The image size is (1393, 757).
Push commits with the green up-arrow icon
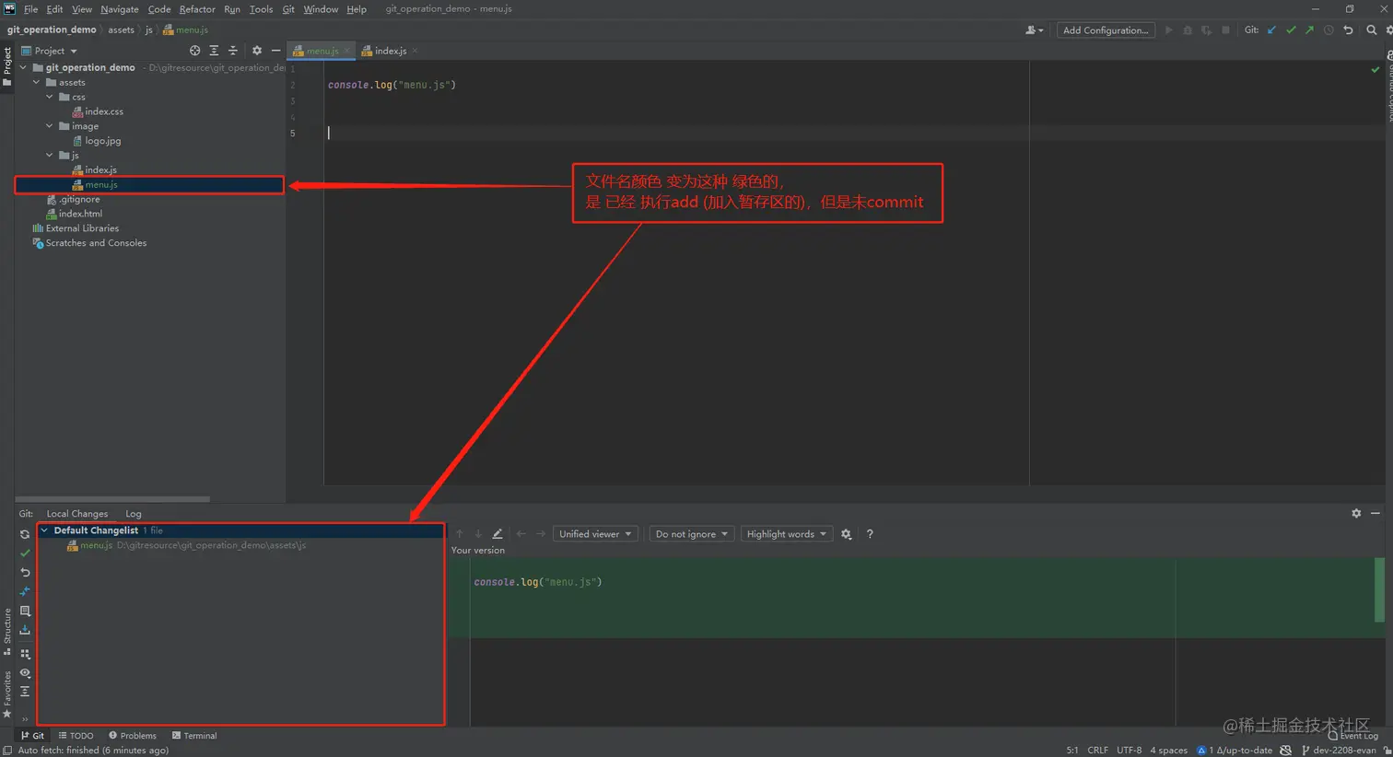click(x=1309, y=29)
